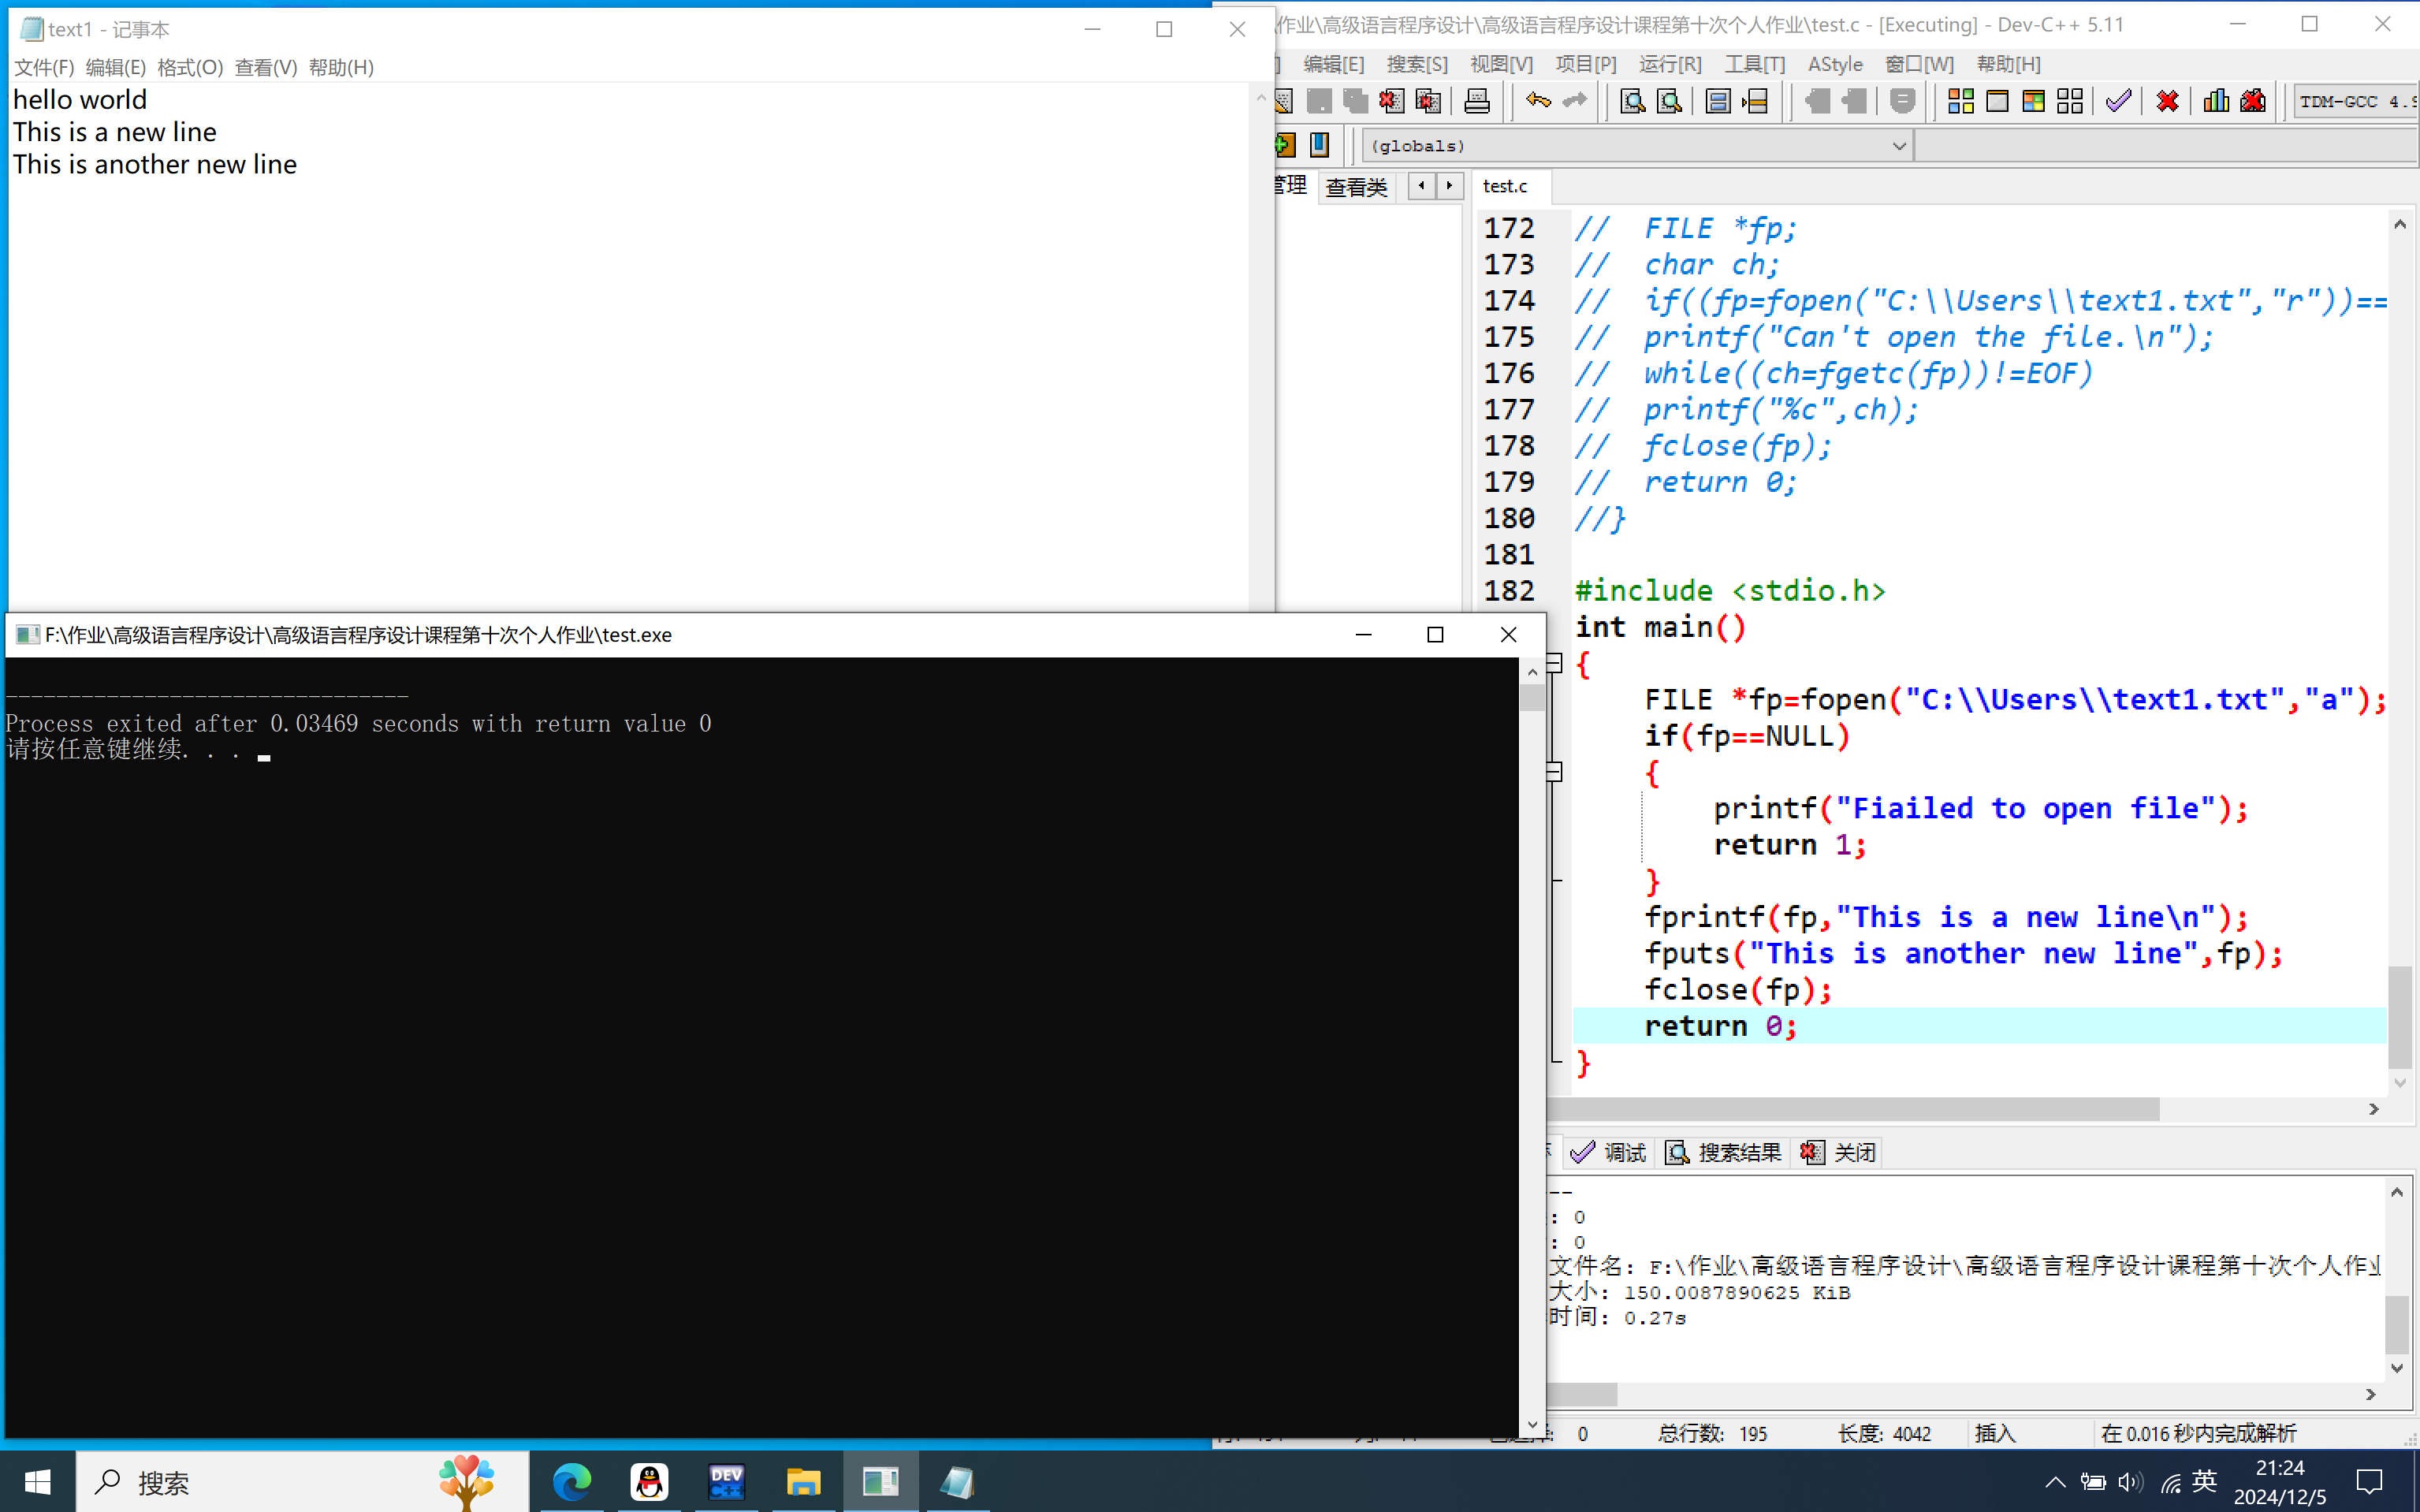Click the Find magnifier icon
Viewport: 2420px width, 1512px height.
[1632, 101]
